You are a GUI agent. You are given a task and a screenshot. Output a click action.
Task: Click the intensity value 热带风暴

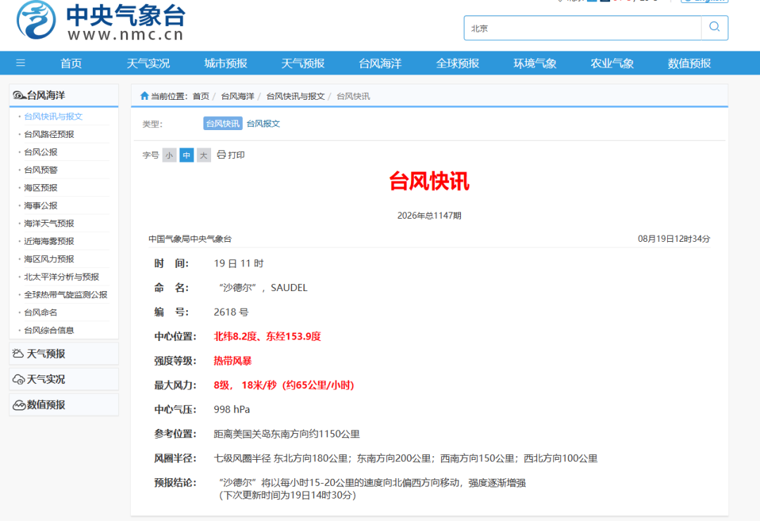point(233,361)
